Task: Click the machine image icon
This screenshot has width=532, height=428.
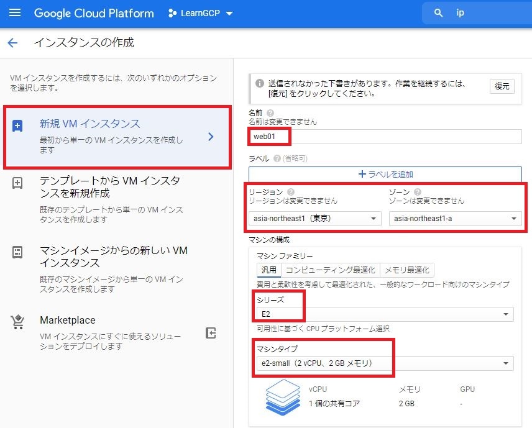Action: click(17, 252)
